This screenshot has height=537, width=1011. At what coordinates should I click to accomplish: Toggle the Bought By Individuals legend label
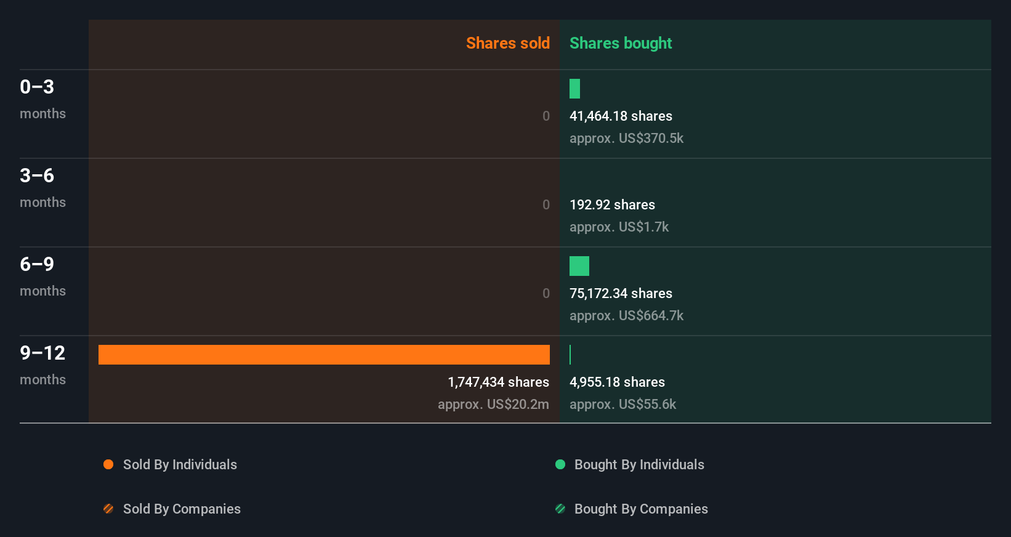[639, 465]
